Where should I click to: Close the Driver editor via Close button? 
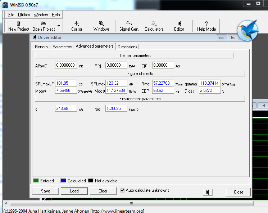coord(239,192)
